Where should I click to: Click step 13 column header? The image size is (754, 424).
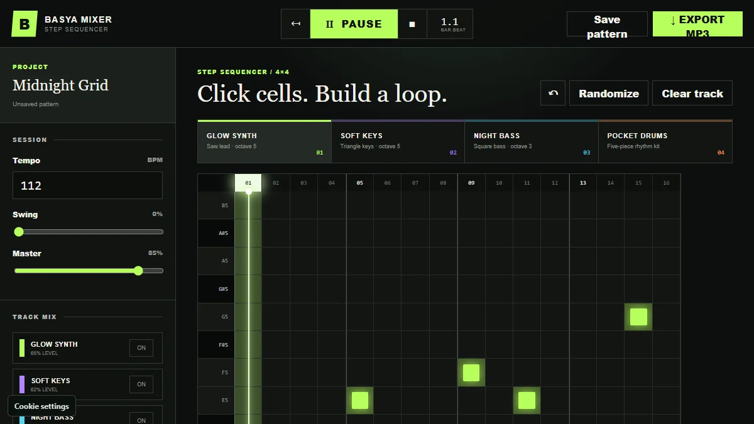[x=583, y=183]
